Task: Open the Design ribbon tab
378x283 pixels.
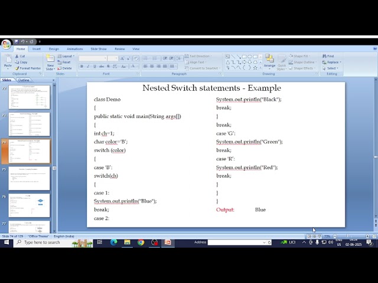Action: 54,49
